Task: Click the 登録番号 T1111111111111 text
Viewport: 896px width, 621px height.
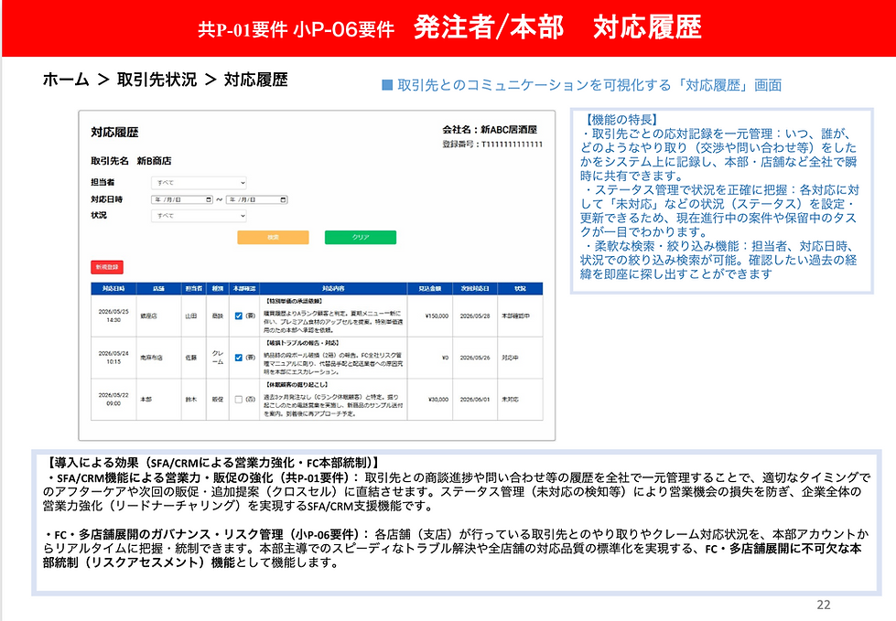Action: [492, 145]
